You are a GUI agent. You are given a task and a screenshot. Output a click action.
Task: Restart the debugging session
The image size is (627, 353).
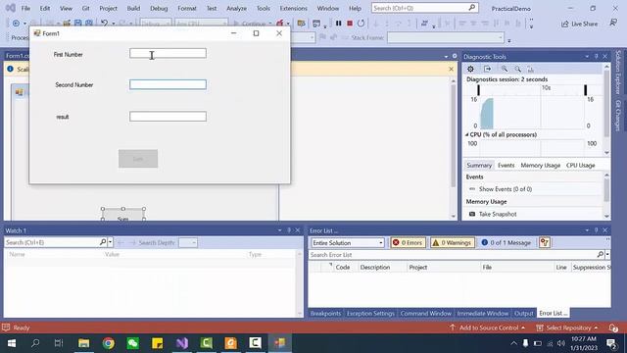point(361,24)
